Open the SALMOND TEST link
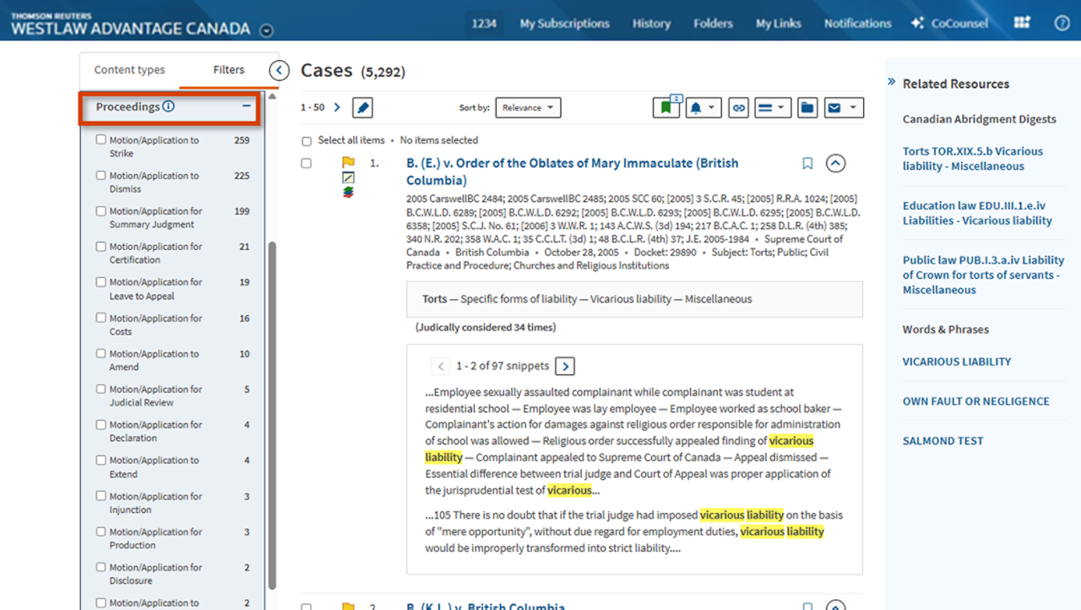Image resolution: width=1081 pixels, height=610 pixels. [x=942, y=441]
